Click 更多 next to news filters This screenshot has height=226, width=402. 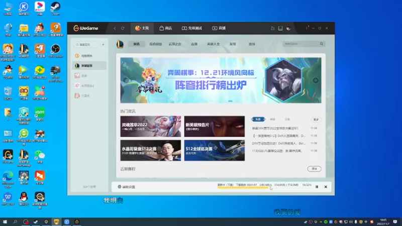coord(316,120)
